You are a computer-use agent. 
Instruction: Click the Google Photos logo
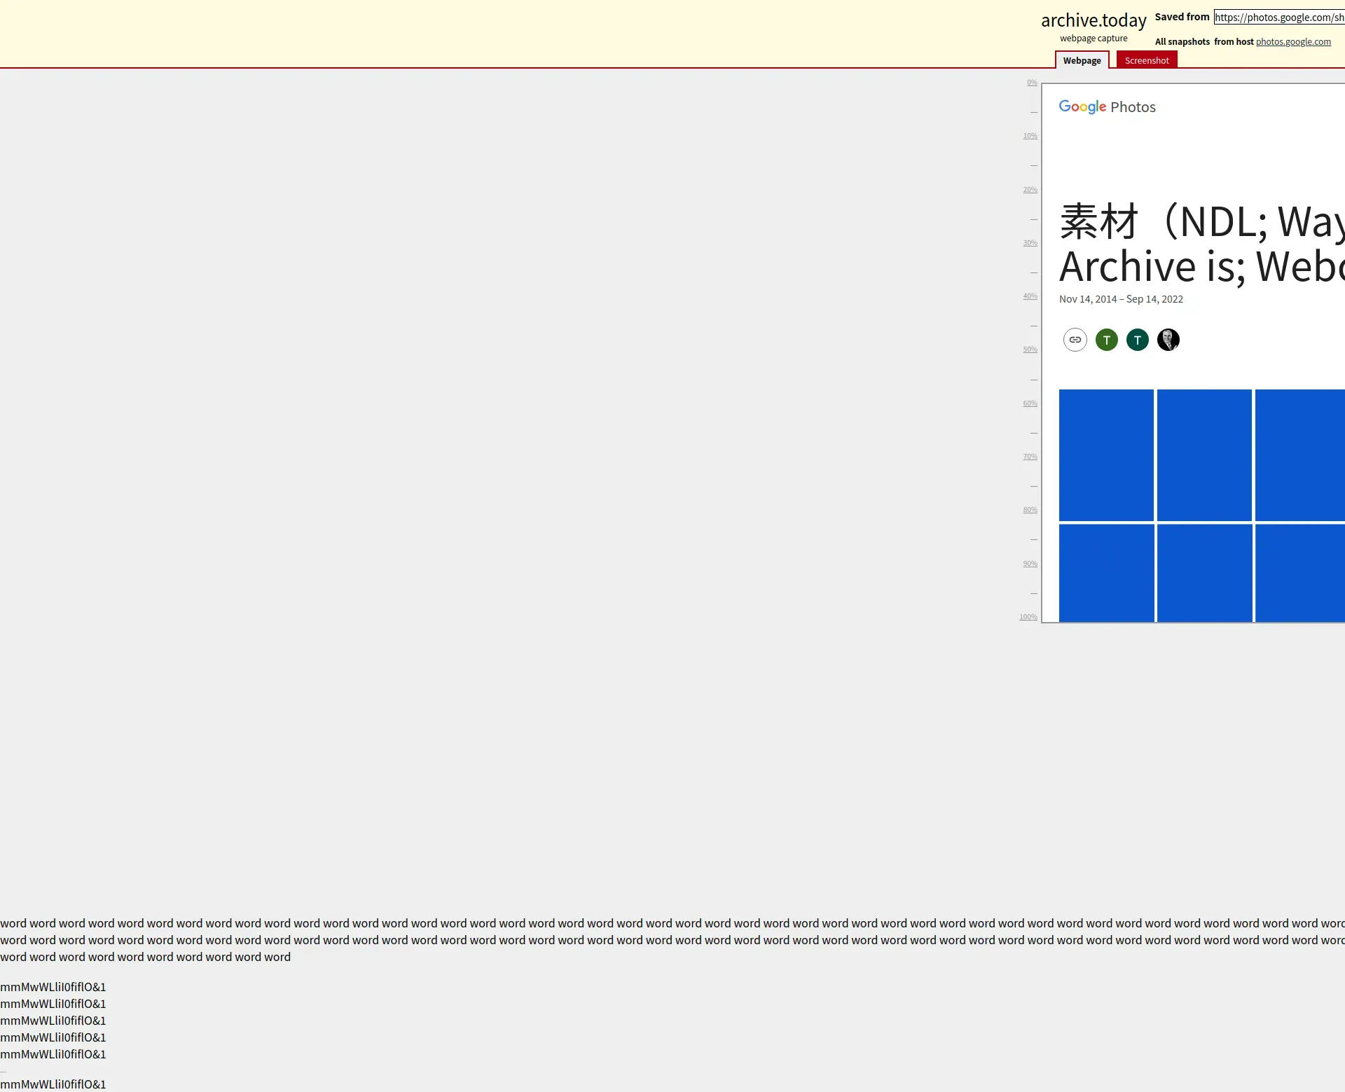pos(1107,106)
